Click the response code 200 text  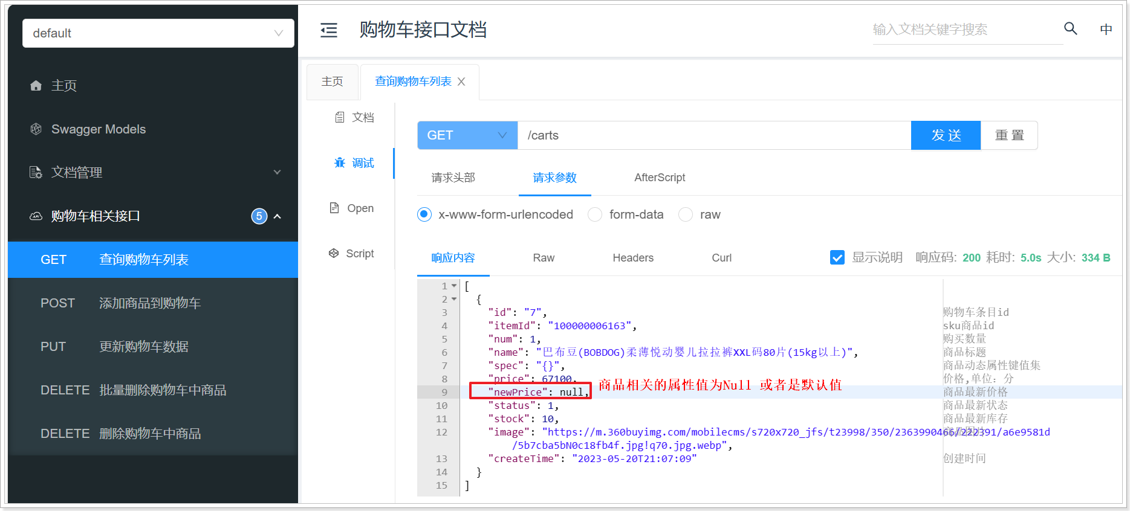click(971, 258)
